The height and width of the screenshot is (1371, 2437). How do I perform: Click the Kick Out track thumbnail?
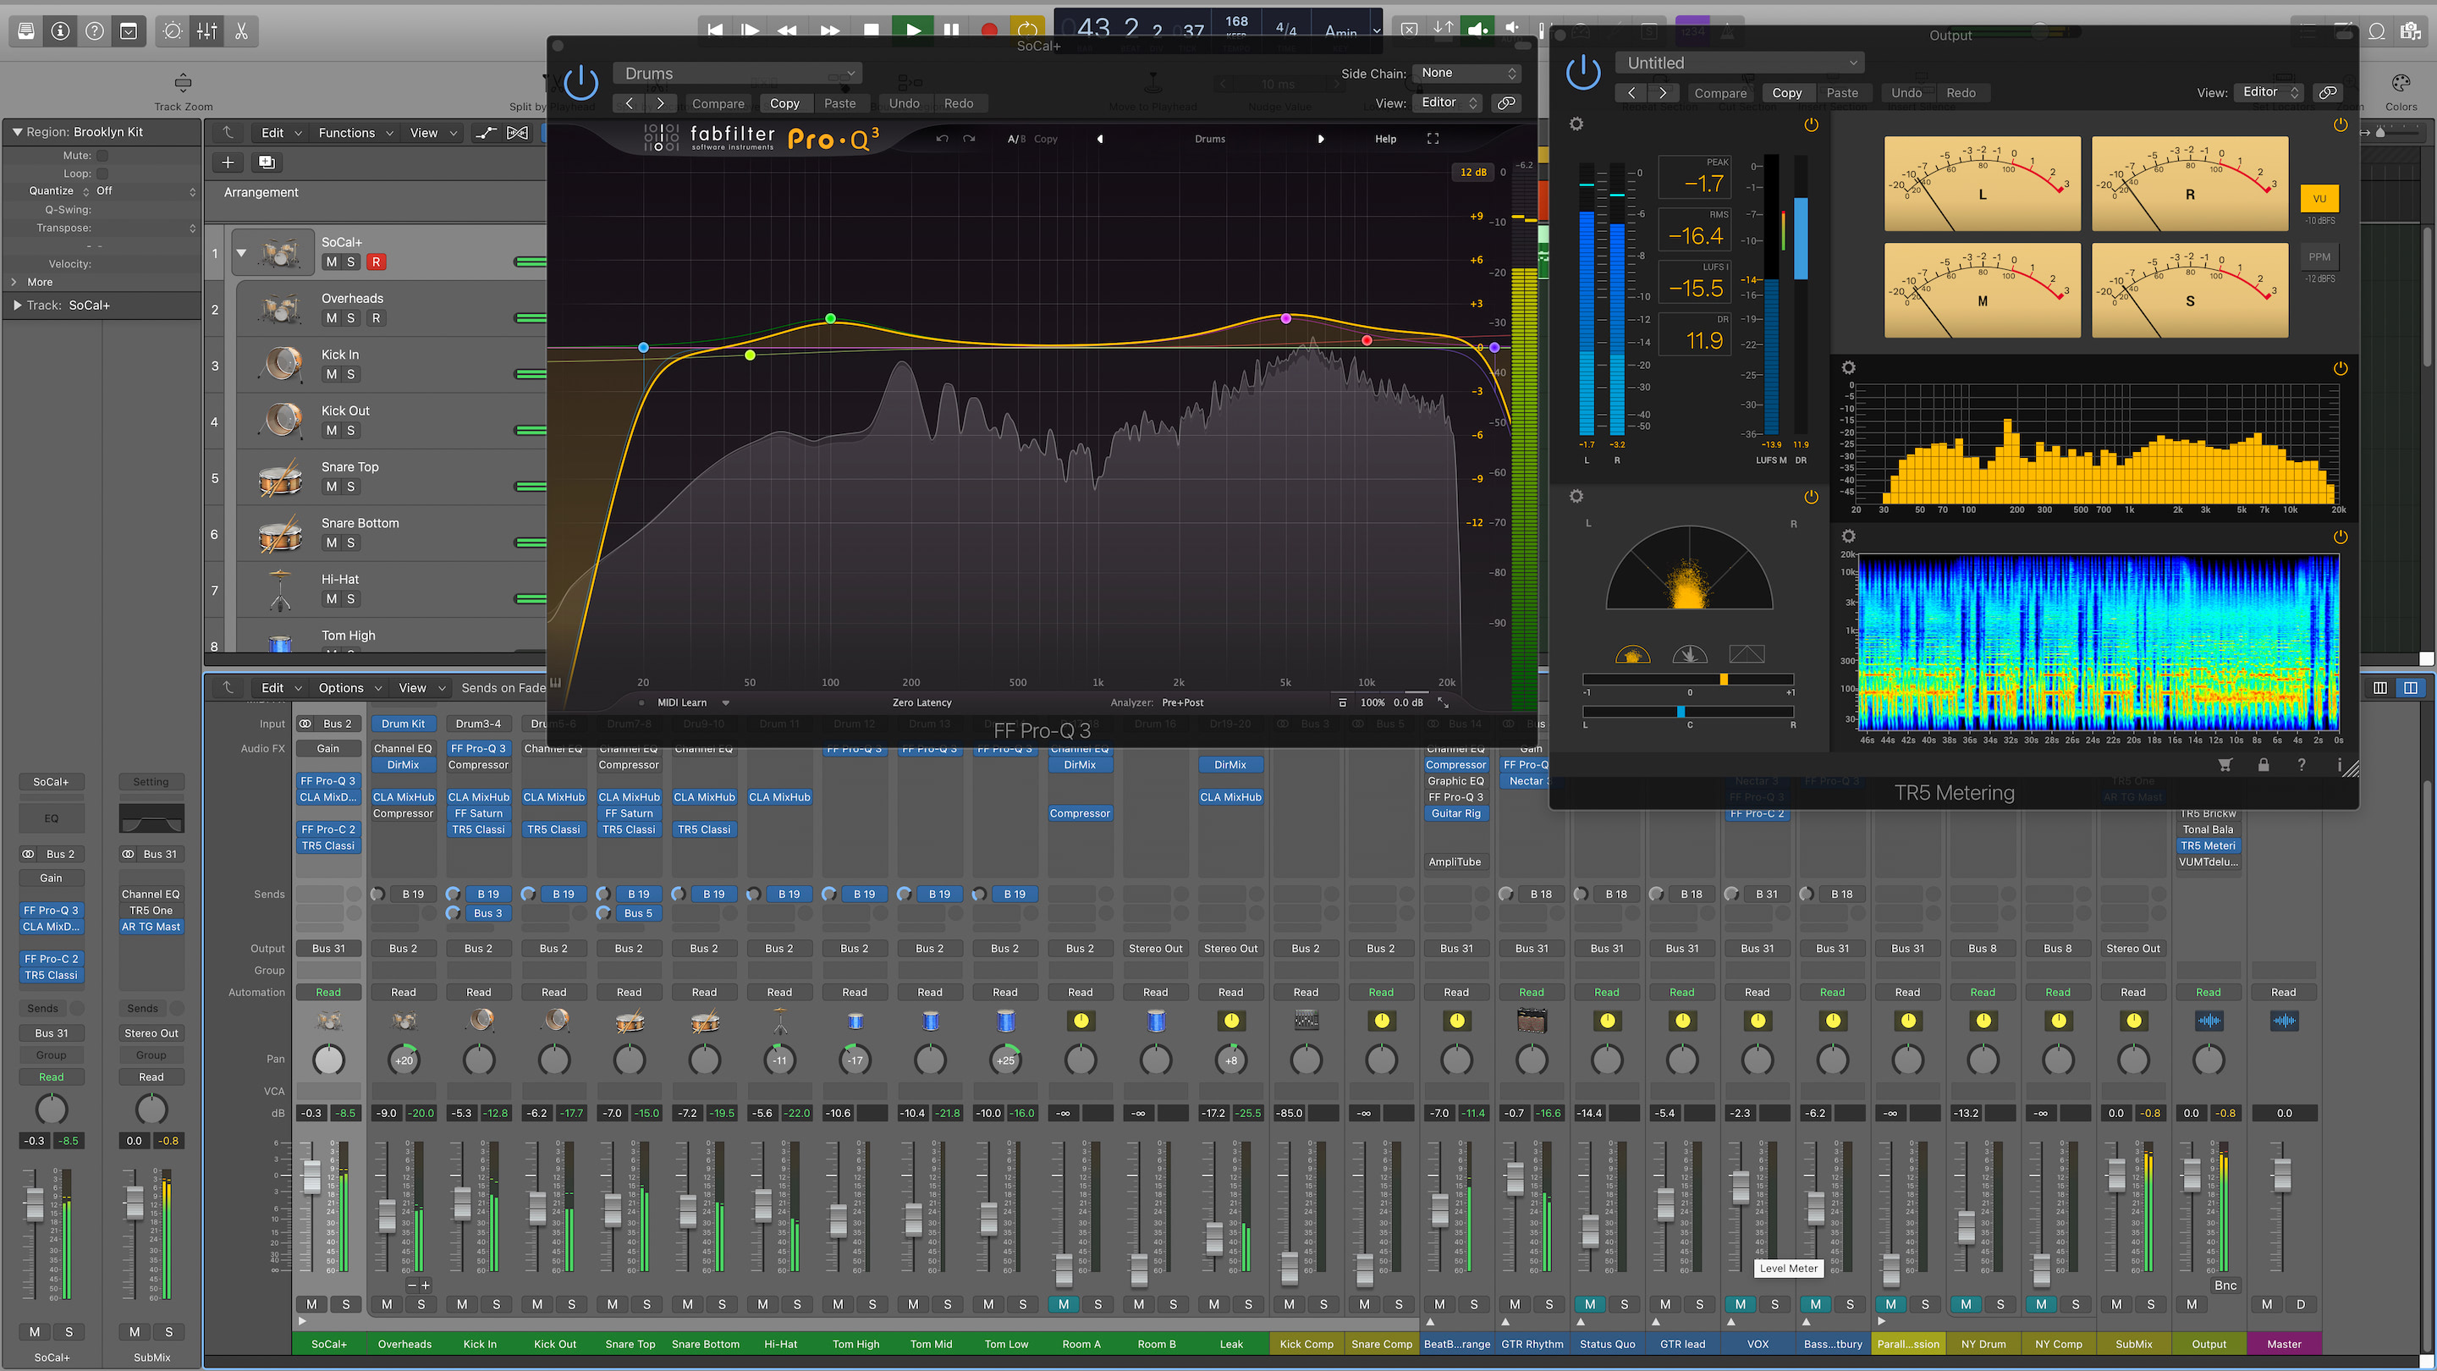pyautogui.click(x=282, y=419)
